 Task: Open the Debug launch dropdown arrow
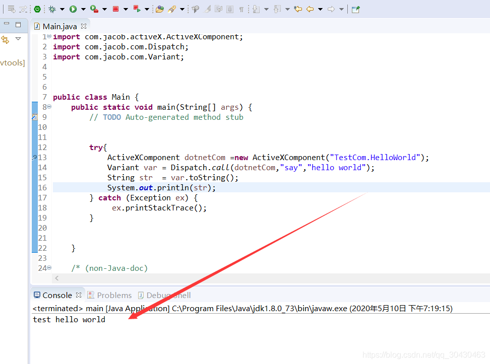(62, 9)
